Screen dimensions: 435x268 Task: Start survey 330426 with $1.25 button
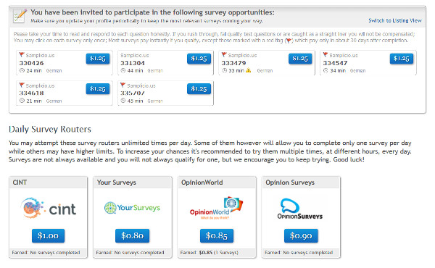point(98,59)
